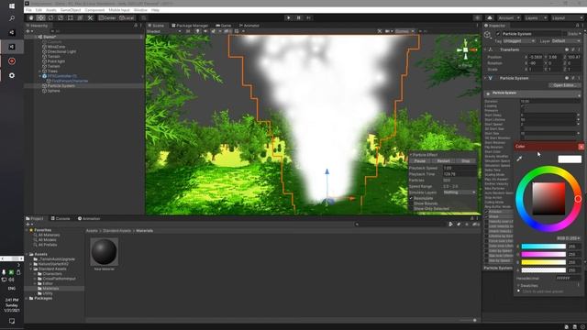Toggle scene audio icon

205,31
